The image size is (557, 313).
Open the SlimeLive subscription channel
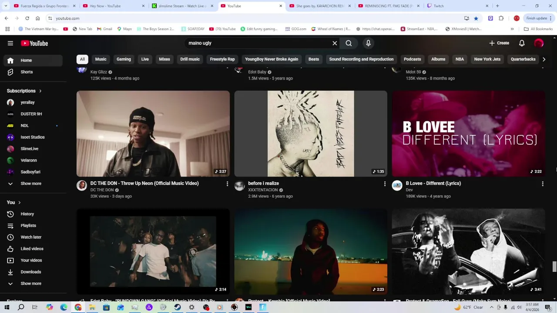point(33,149)
